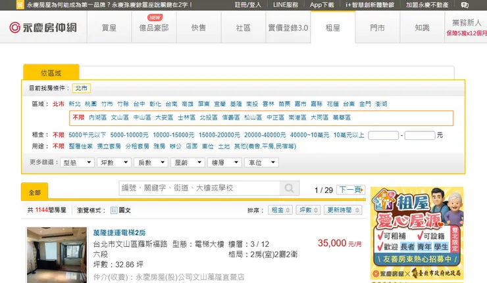487x283 pixels.
Task: Focus the keyword search field
Action: point(199,188)
